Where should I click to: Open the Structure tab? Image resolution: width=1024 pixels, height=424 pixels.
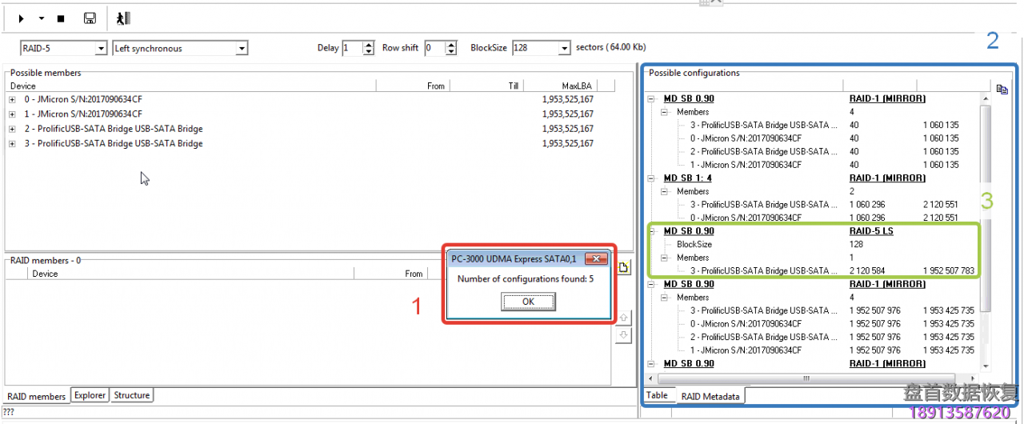coord(131,395)
